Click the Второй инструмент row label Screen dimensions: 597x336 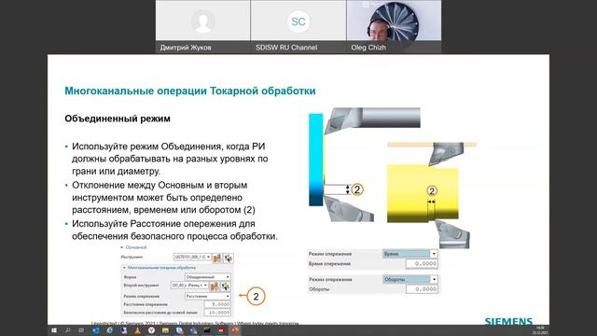pyautogui.click(x=141, y=285)
